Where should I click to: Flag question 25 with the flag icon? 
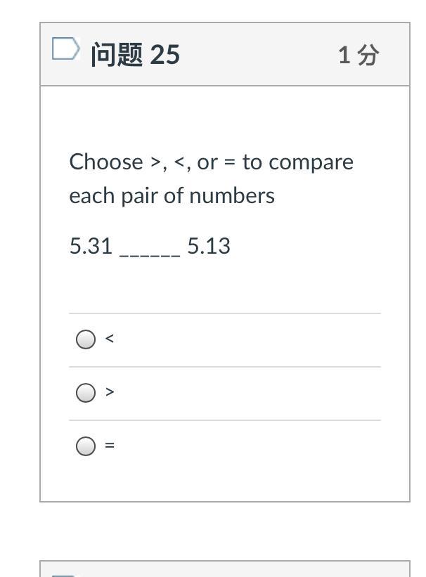[65, 50]
